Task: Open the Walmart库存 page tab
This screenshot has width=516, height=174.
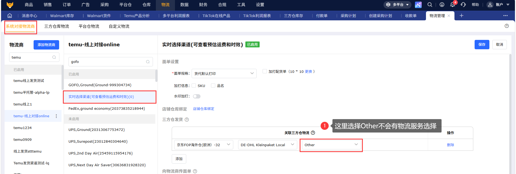Action: [x=62, y=16]
